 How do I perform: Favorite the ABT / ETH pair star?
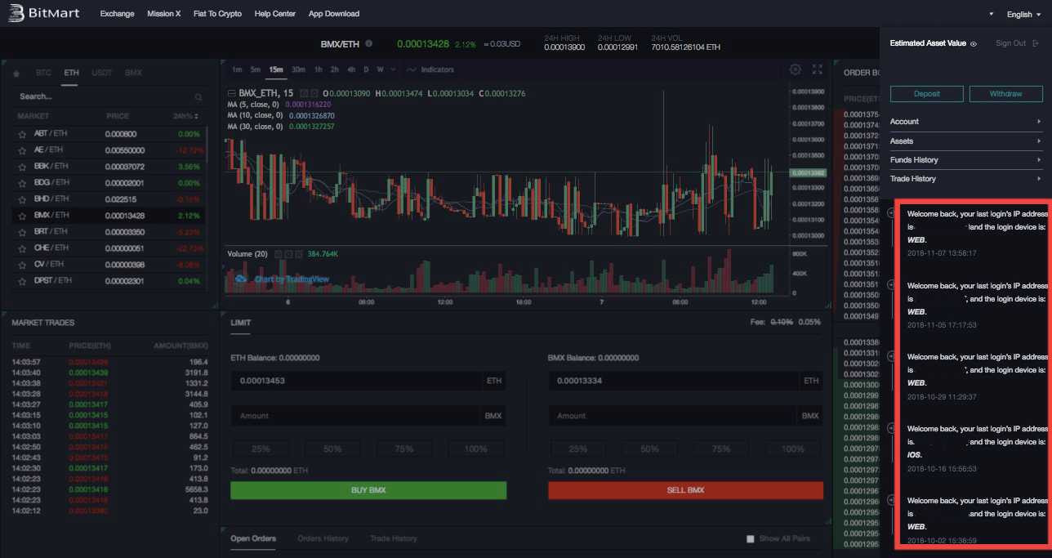pyautogui.click(x=22, y=134)
